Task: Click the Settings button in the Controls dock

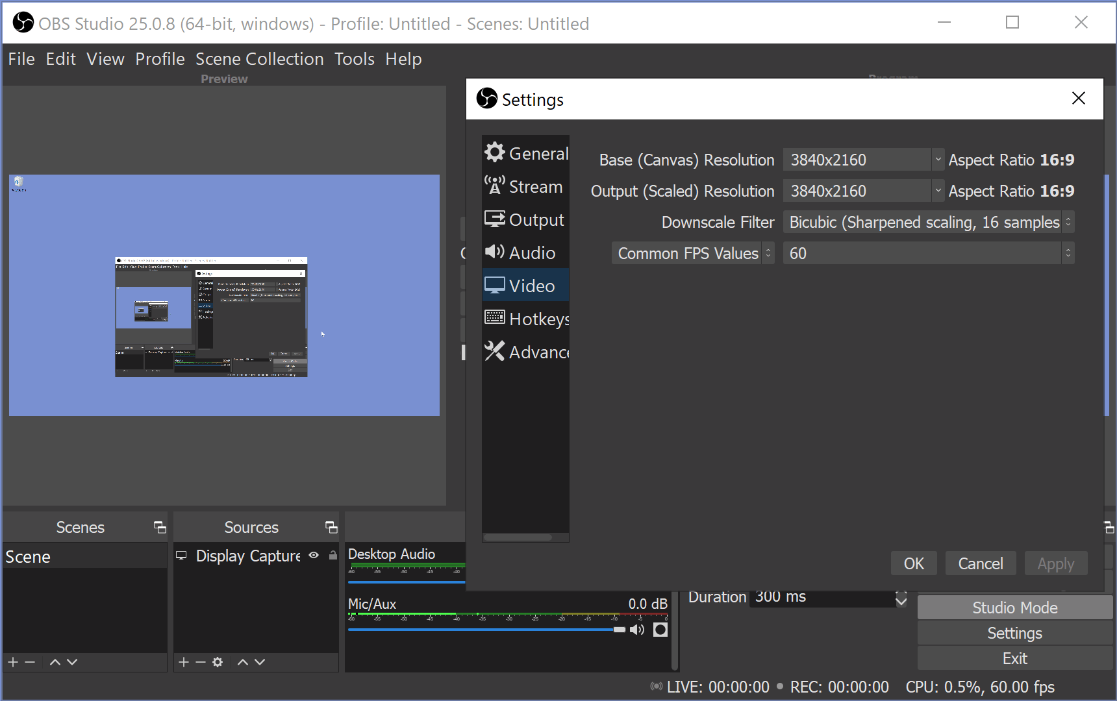Action: tap(1015, 633)
